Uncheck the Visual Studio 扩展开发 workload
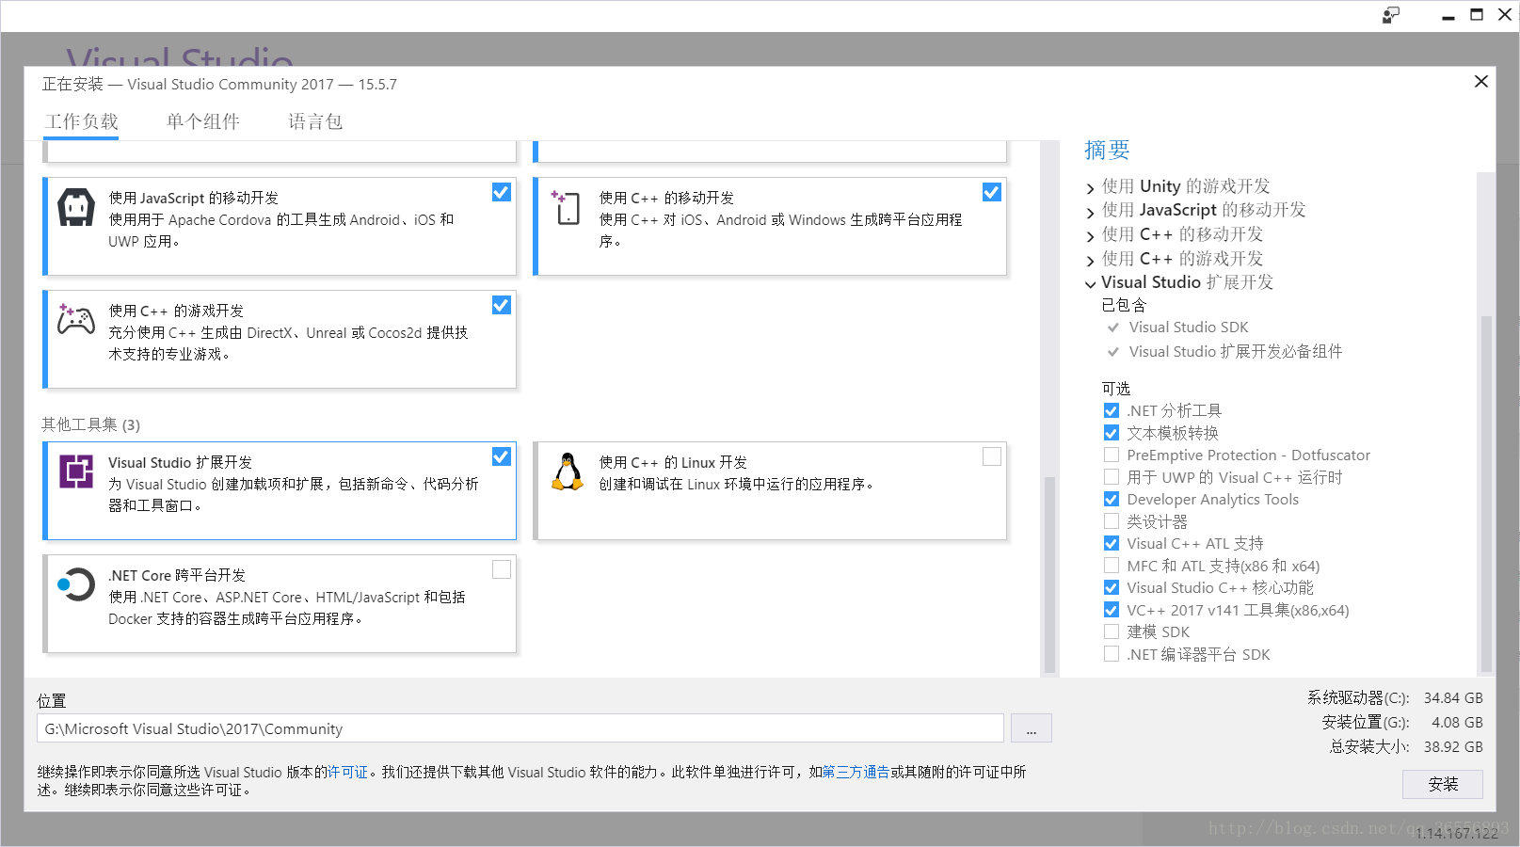 click(x=502, y=456)
